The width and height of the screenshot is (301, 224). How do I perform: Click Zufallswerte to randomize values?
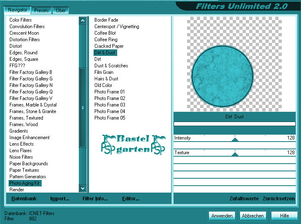(244, 198)
